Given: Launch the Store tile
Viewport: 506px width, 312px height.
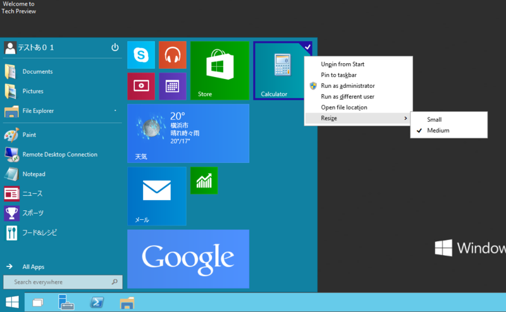Looking at the screenshot, I should [x=219, y=71].
